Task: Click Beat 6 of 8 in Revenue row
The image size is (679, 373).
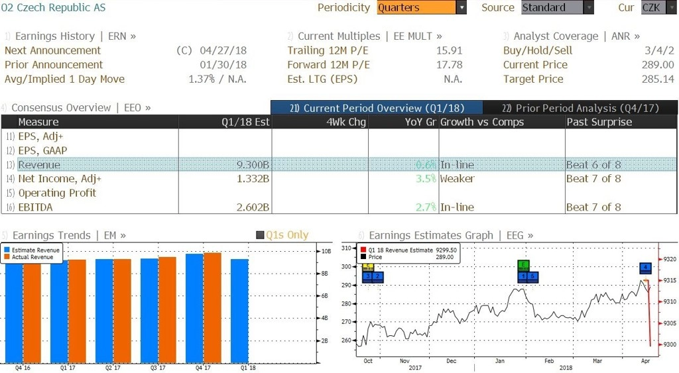Action: pos(593,165)
